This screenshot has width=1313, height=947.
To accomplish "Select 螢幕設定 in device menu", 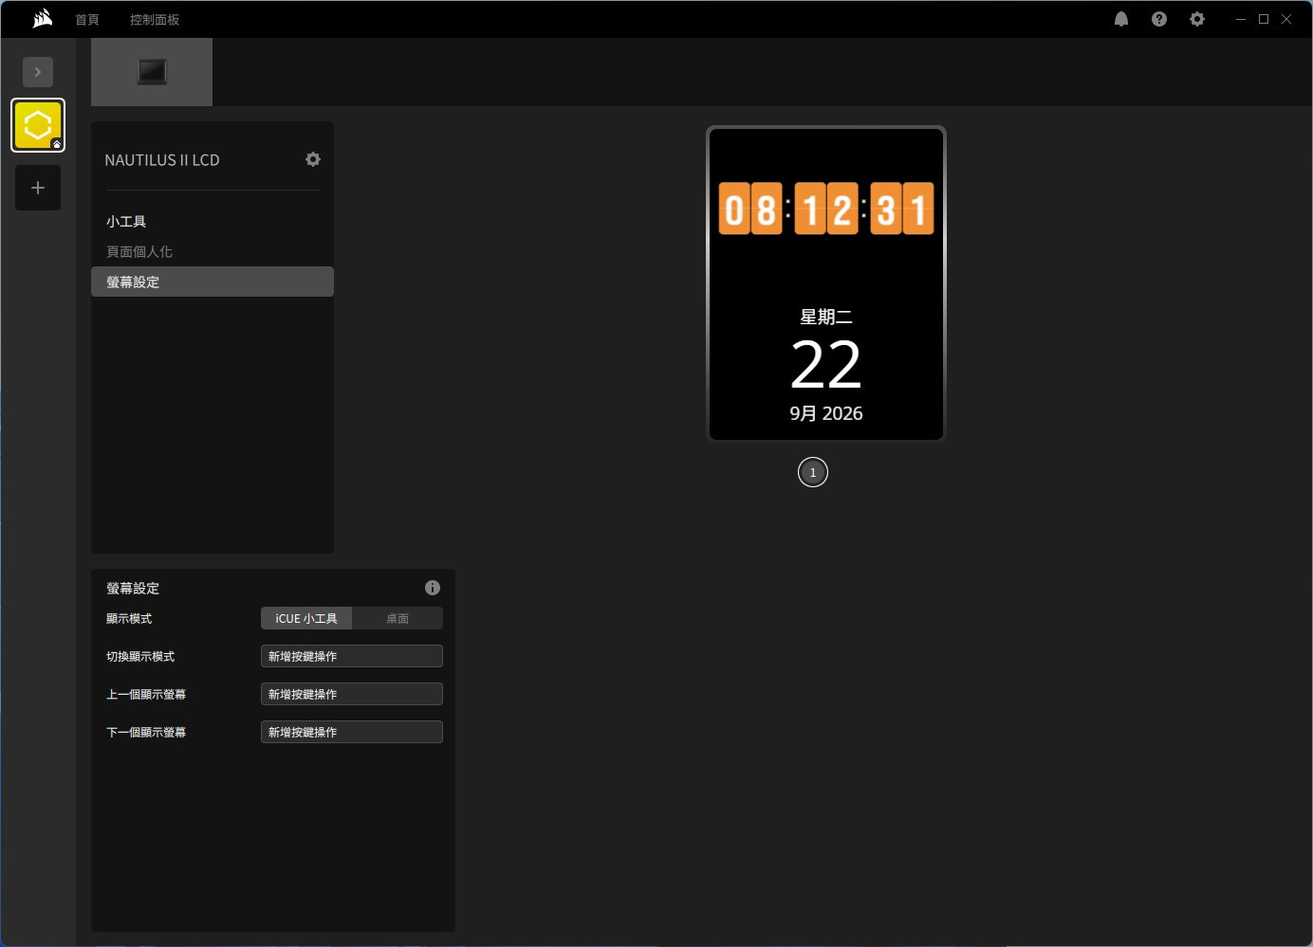I will coord(213,282).
